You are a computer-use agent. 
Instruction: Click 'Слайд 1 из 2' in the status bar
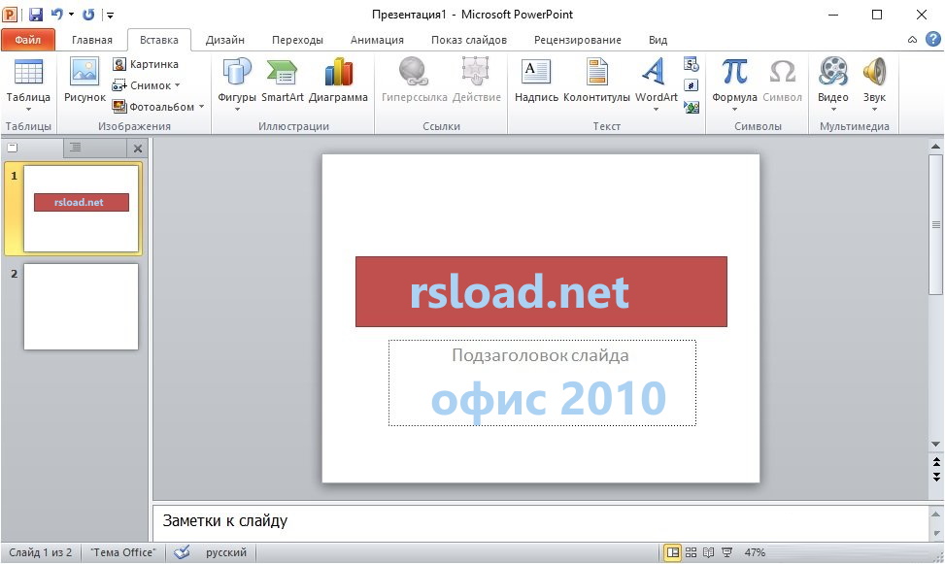[41, 552]
